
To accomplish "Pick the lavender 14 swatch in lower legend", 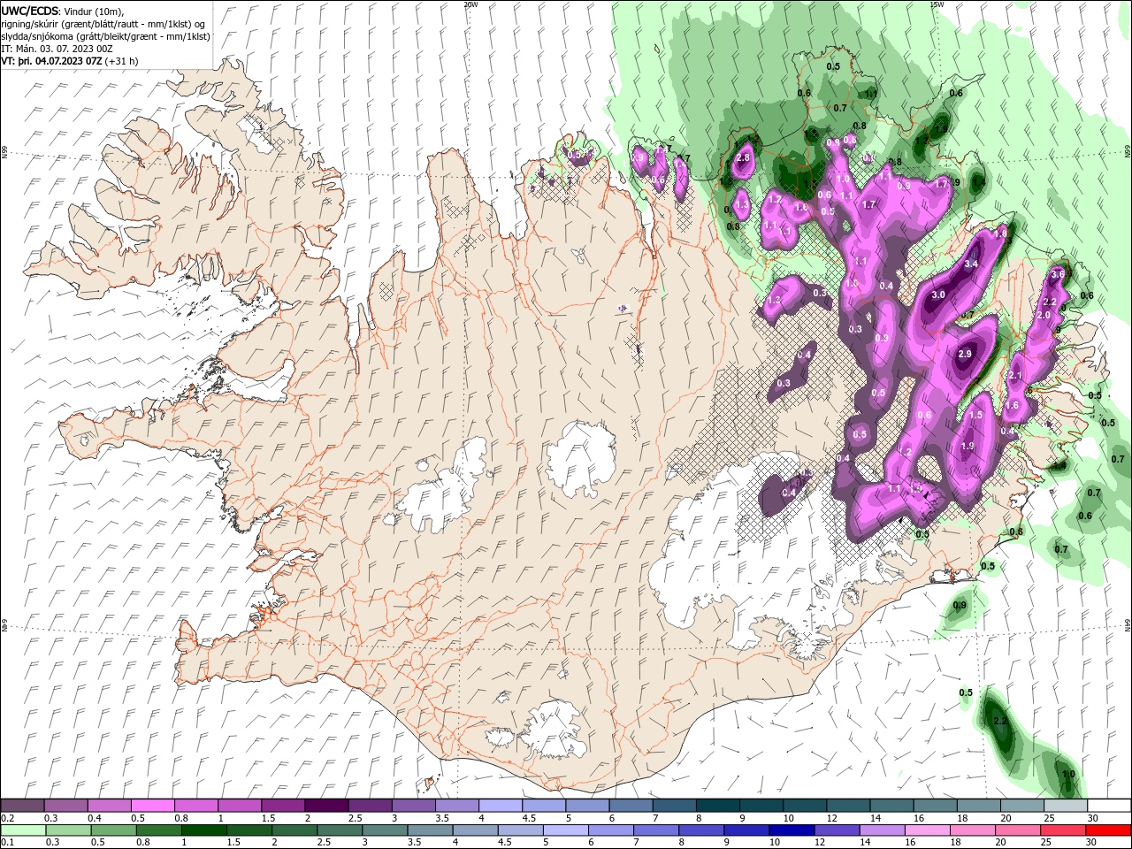I will (882, 830).
